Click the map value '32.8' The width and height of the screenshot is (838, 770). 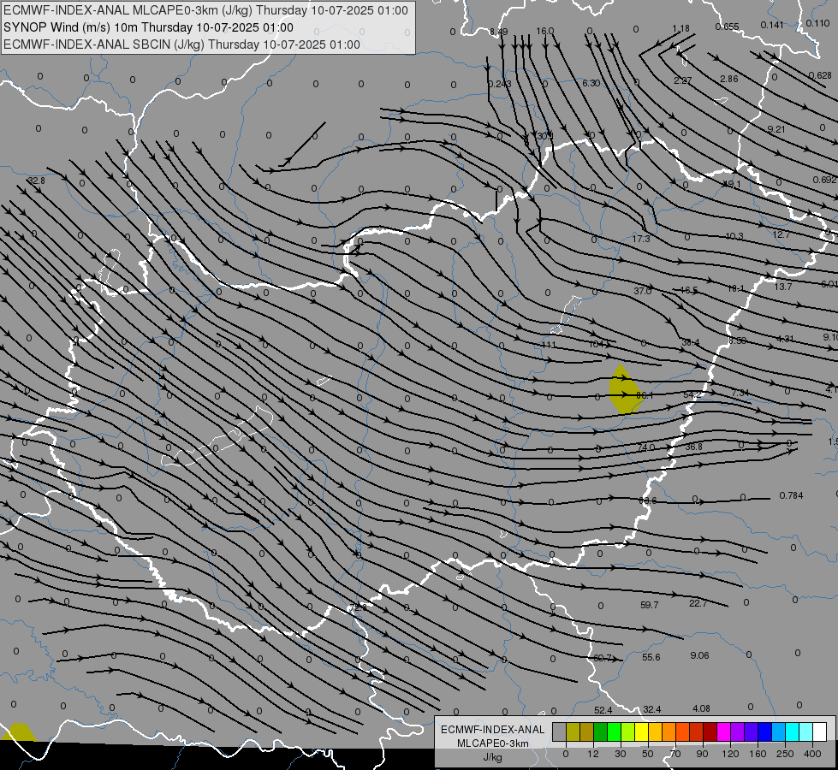36,181
